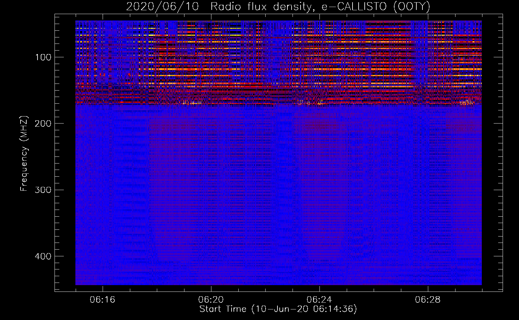
Task: Click the 06:24 time tick label
Action: coord(319,300)
